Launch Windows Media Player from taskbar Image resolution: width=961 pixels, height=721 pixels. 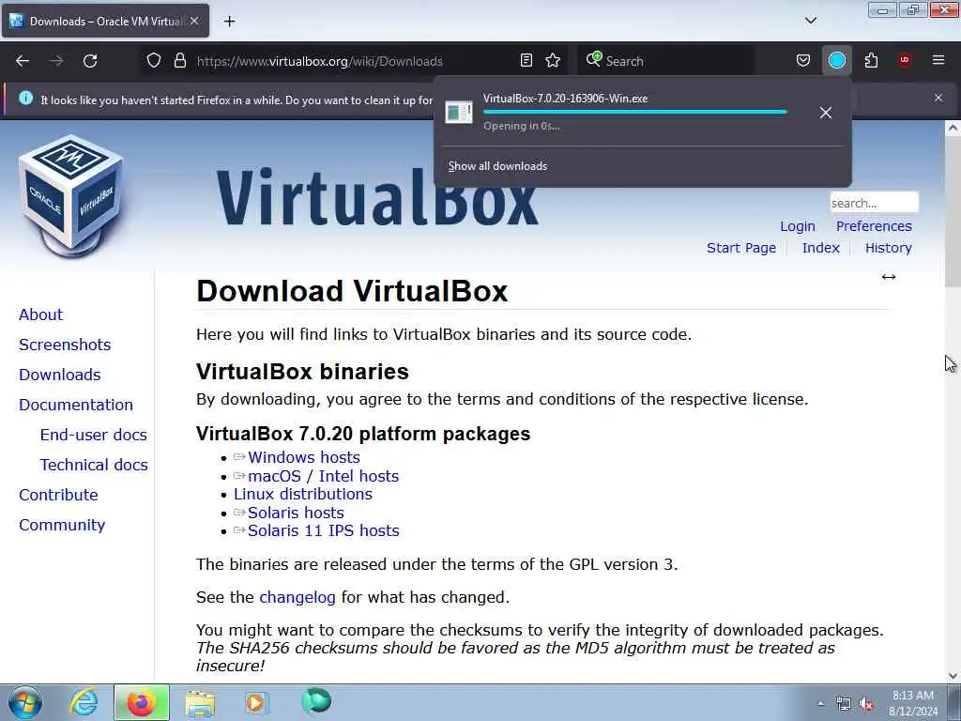point(256,702)
